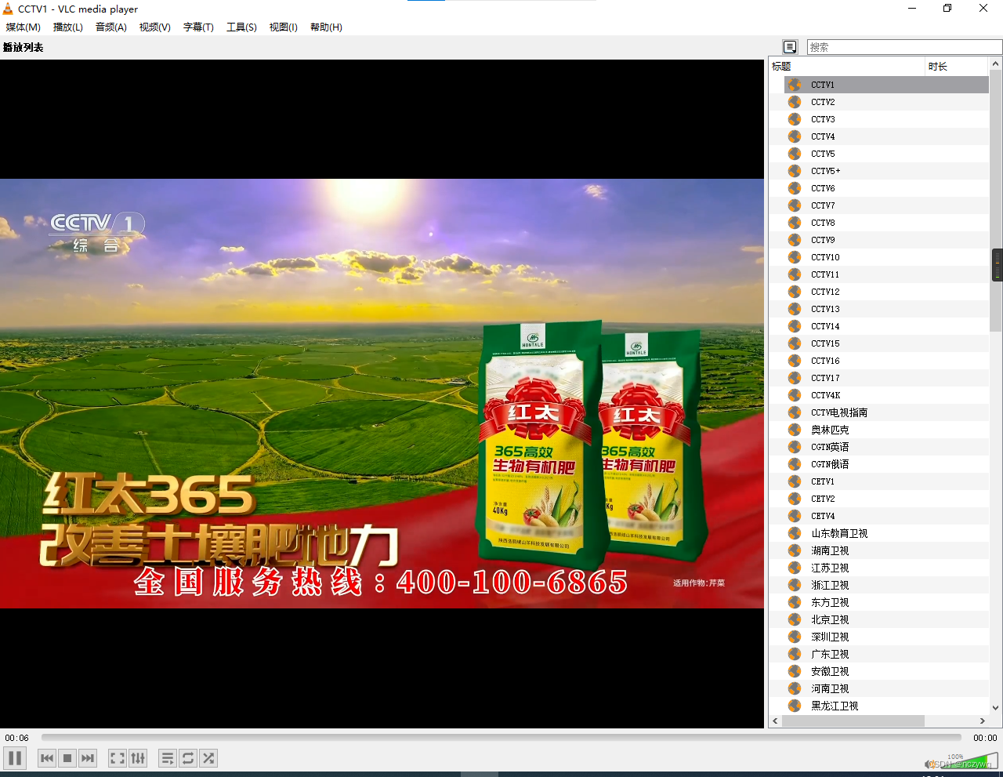Click the playback seek bar

(x=501, y=738)
